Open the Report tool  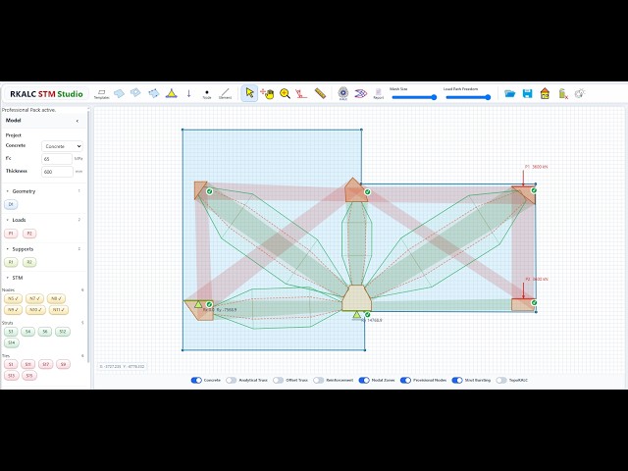click(x=378, y=94)
